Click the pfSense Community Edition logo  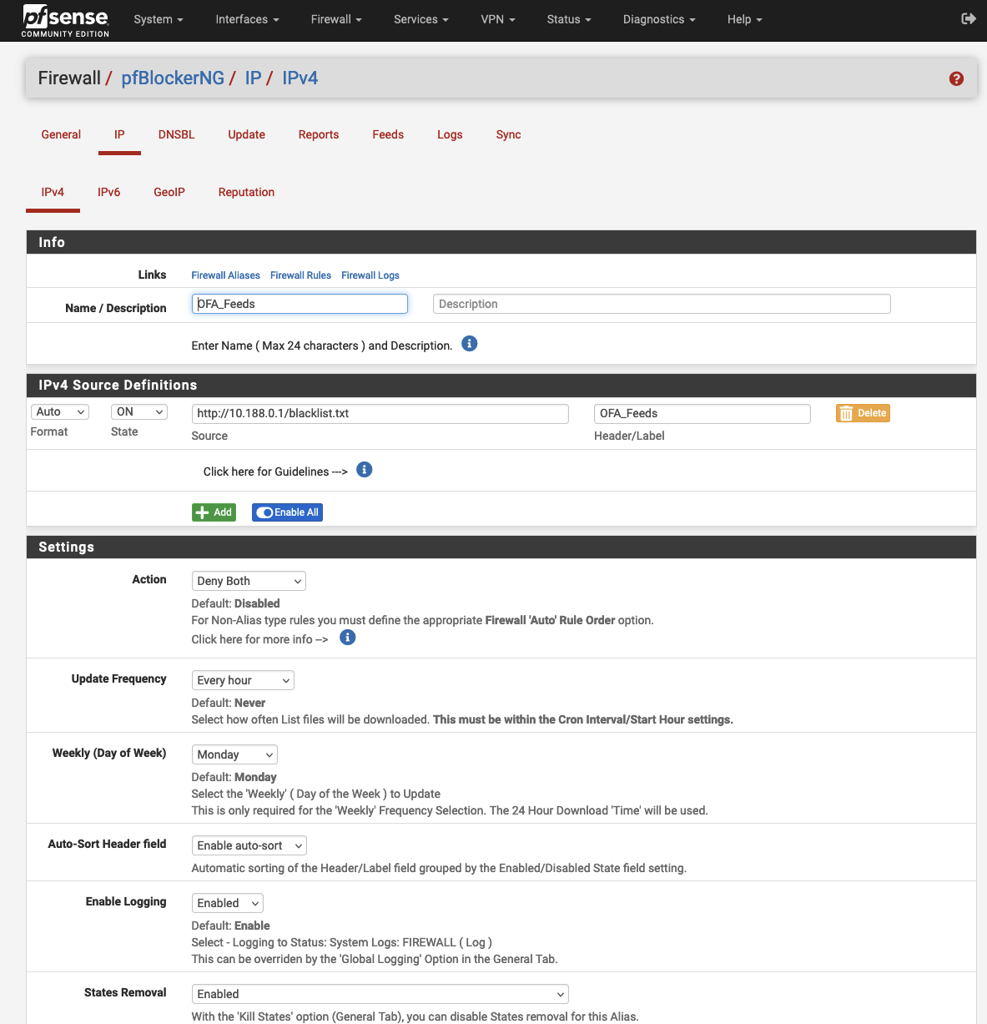pos(66,21)
